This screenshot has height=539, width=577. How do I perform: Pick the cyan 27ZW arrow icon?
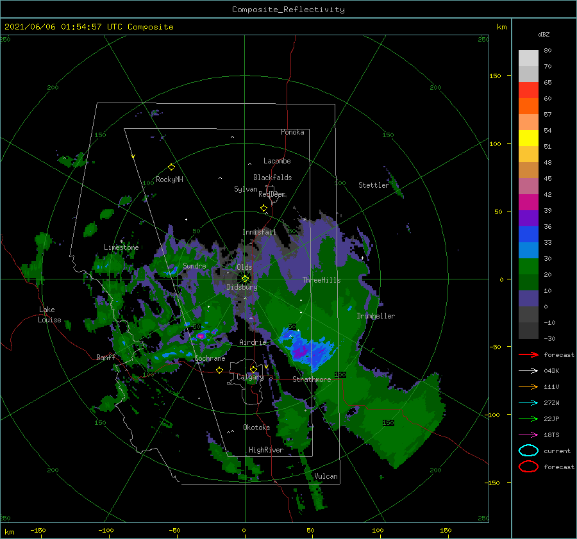(x=528, y=403)
